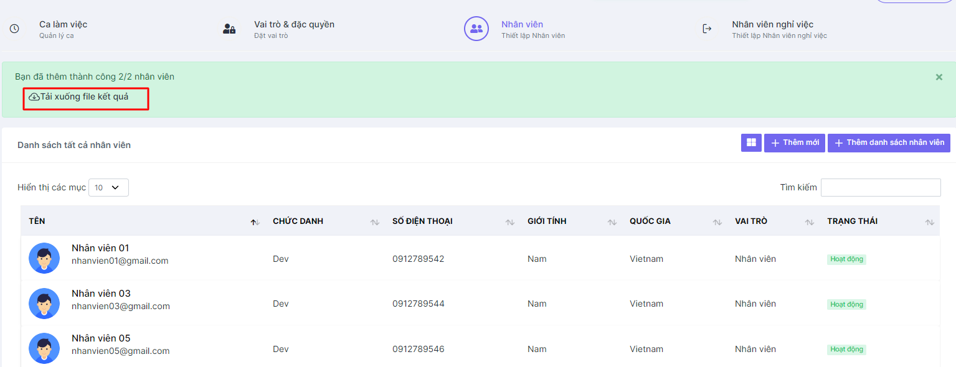Focus the Tìm kiếm search field
Image resolution: width=956 pixels, height=367 pixels.
click(x=880, y=187)
